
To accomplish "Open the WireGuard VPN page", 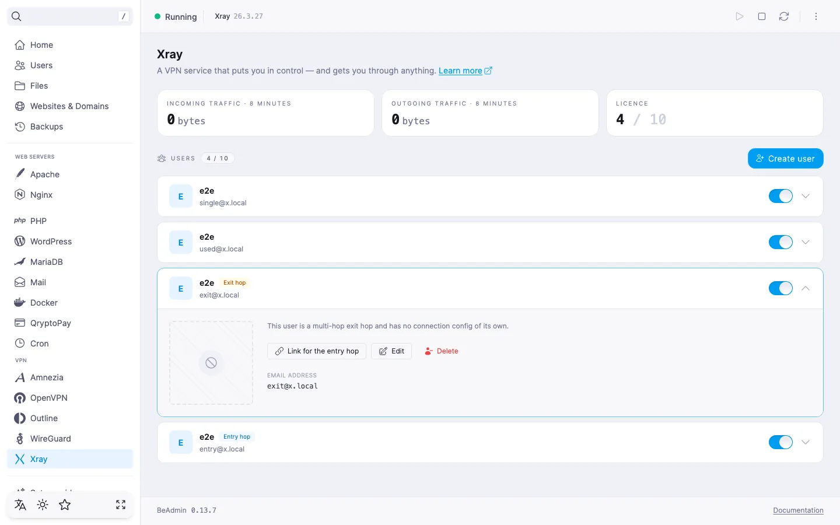I will (x=70, y=439).
